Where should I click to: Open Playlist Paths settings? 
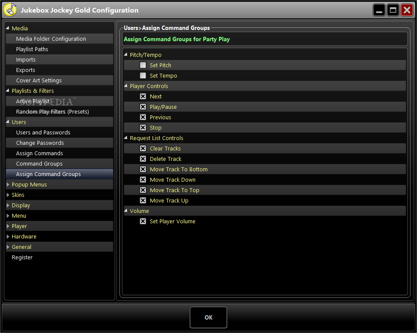tap(60, 49)
